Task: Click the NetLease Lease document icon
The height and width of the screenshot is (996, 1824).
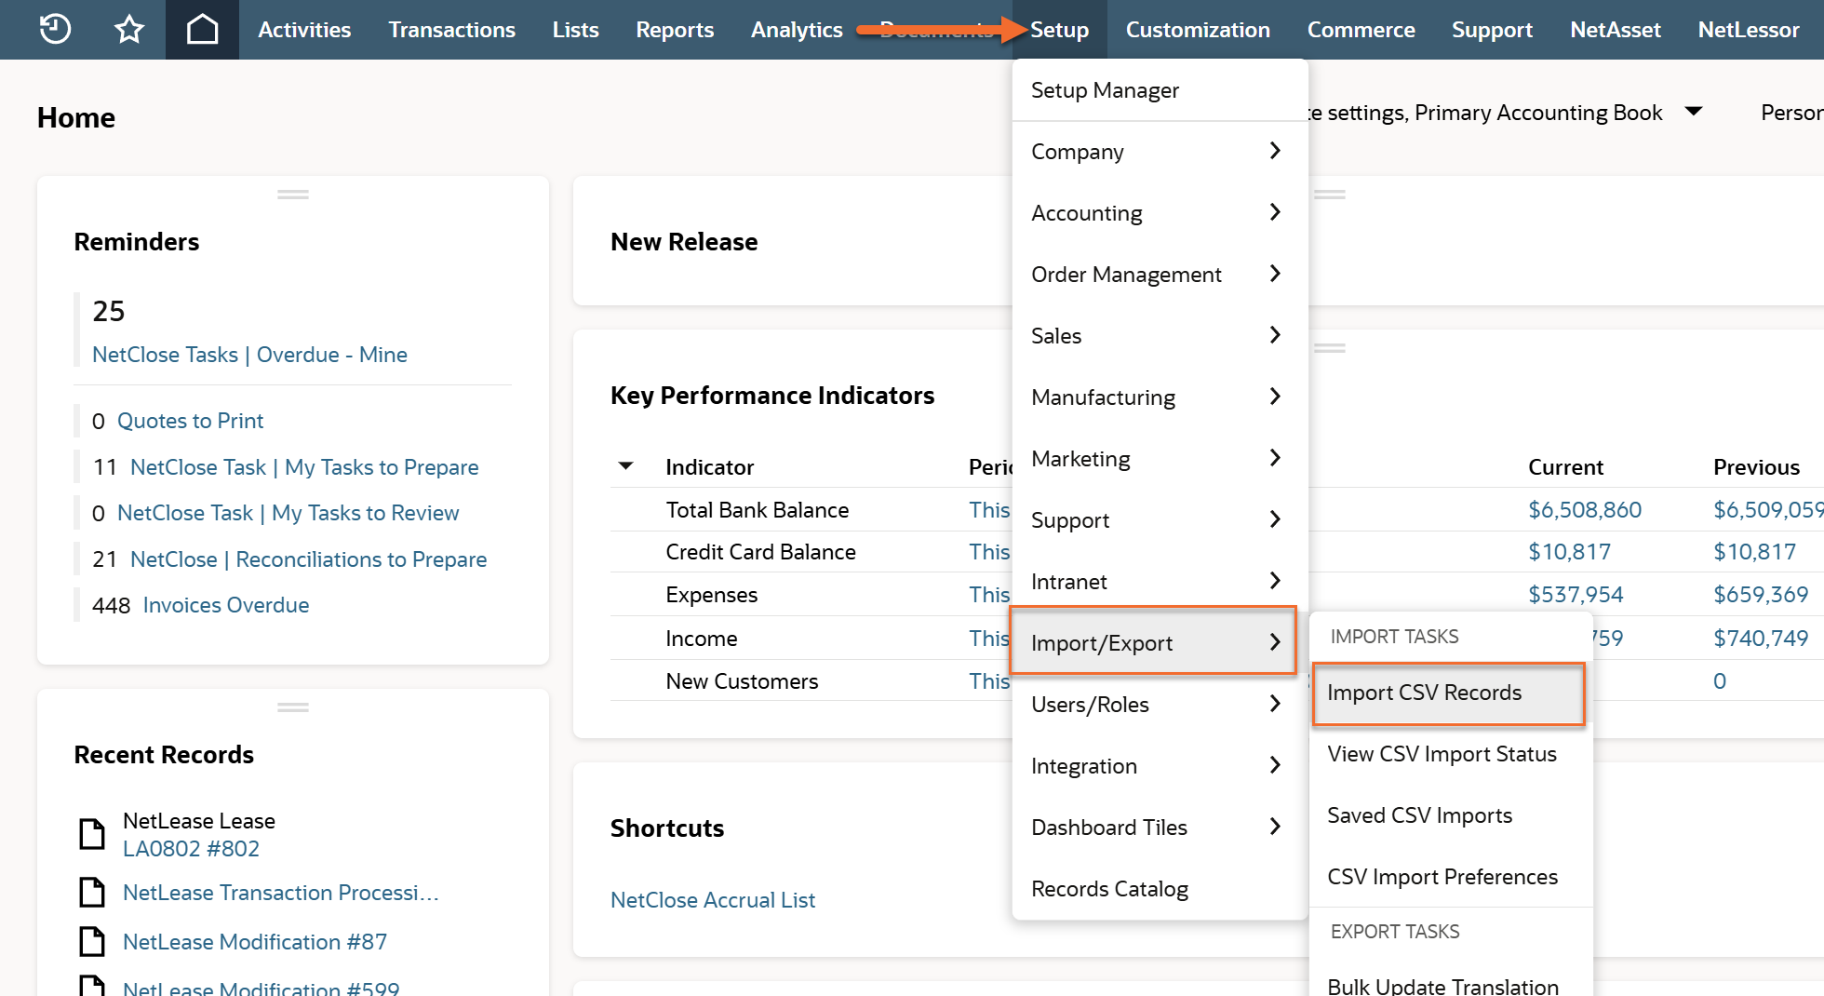Action: click(x=92, y=834)
